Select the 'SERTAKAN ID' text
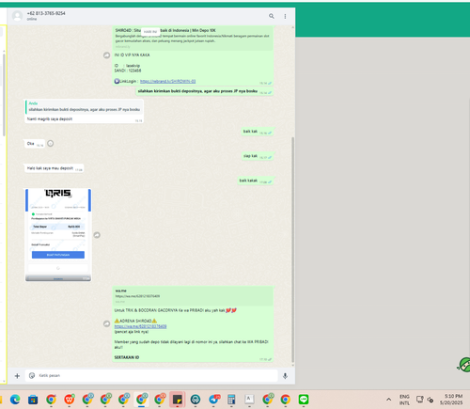 tap(127, 357)
